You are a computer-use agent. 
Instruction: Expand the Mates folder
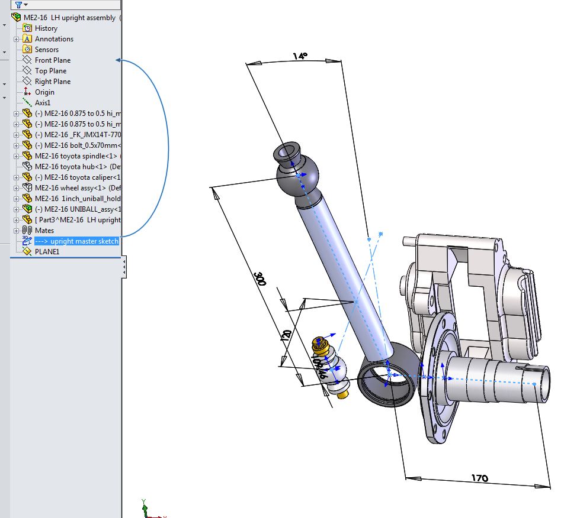17,231
